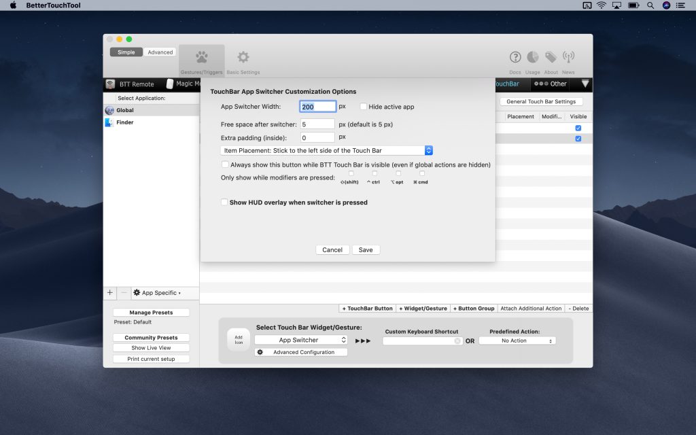
Task: Click the Save button
Action: tap(366, 250)
